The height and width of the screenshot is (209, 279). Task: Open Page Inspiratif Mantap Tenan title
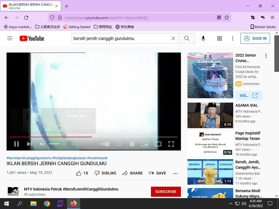tap(248, 136)
